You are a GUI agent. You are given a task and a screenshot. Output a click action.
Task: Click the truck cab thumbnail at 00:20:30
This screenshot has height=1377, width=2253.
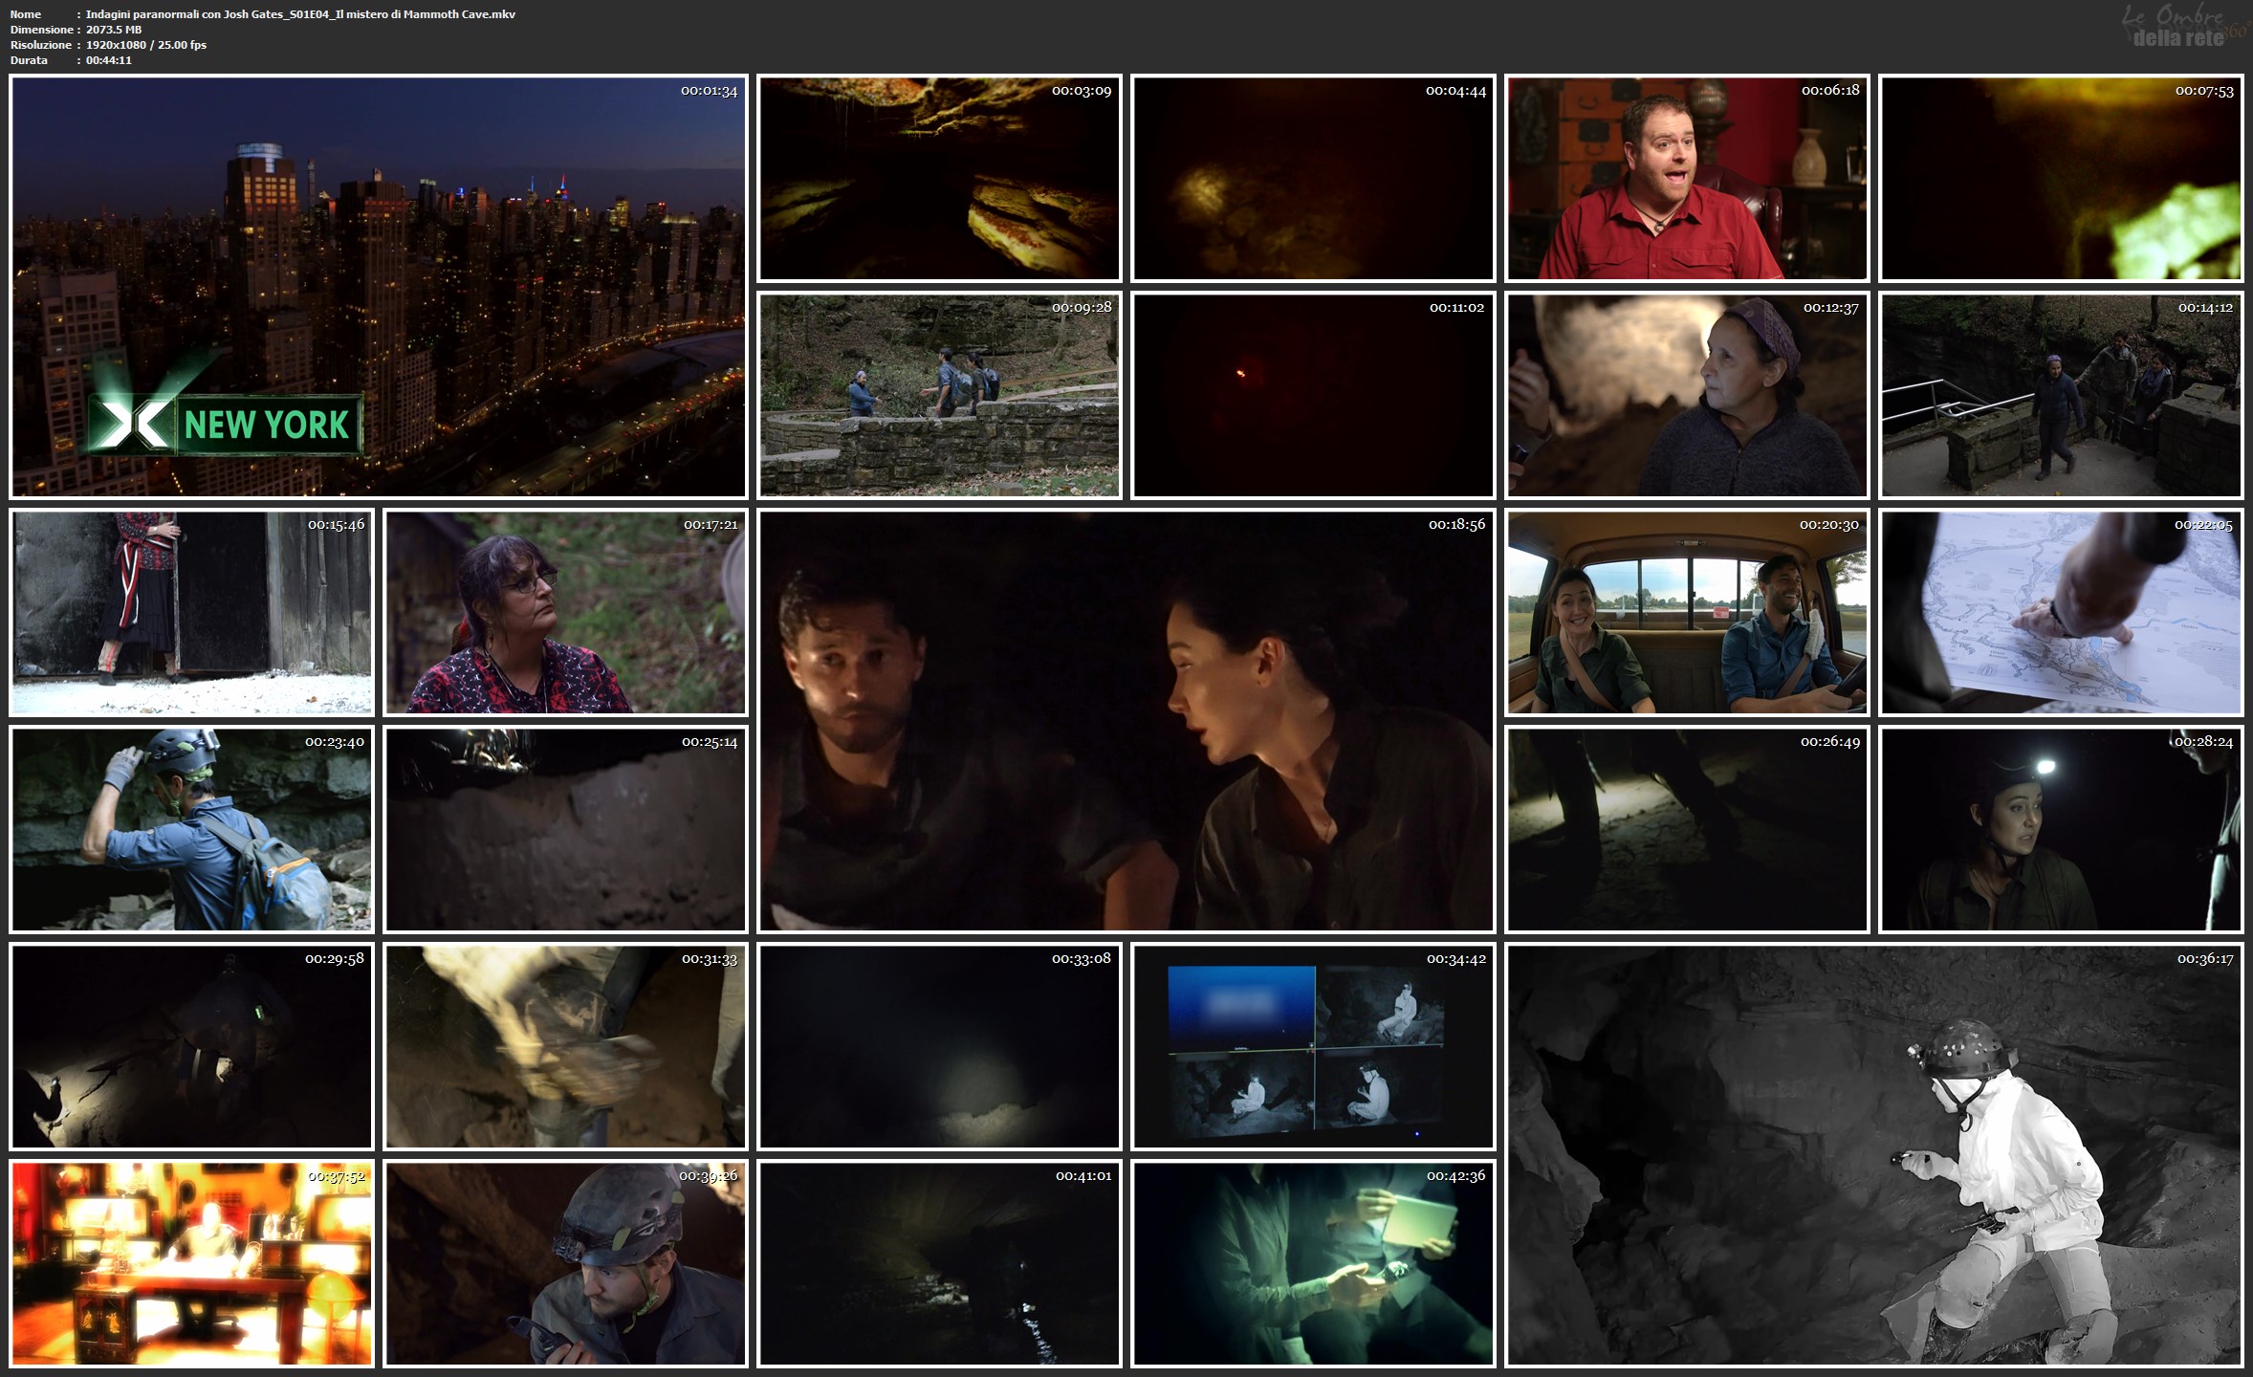pos(1687,613)
